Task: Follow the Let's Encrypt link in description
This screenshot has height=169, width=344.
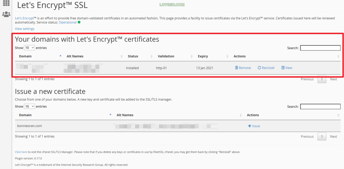Action: 24,18
